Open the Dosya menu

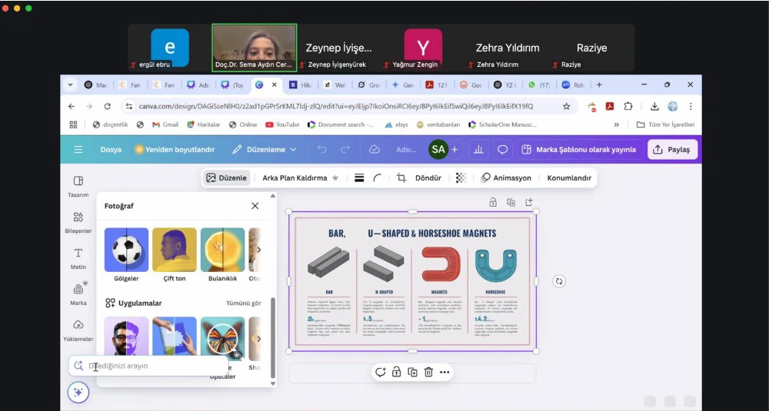tap(111, 149)
